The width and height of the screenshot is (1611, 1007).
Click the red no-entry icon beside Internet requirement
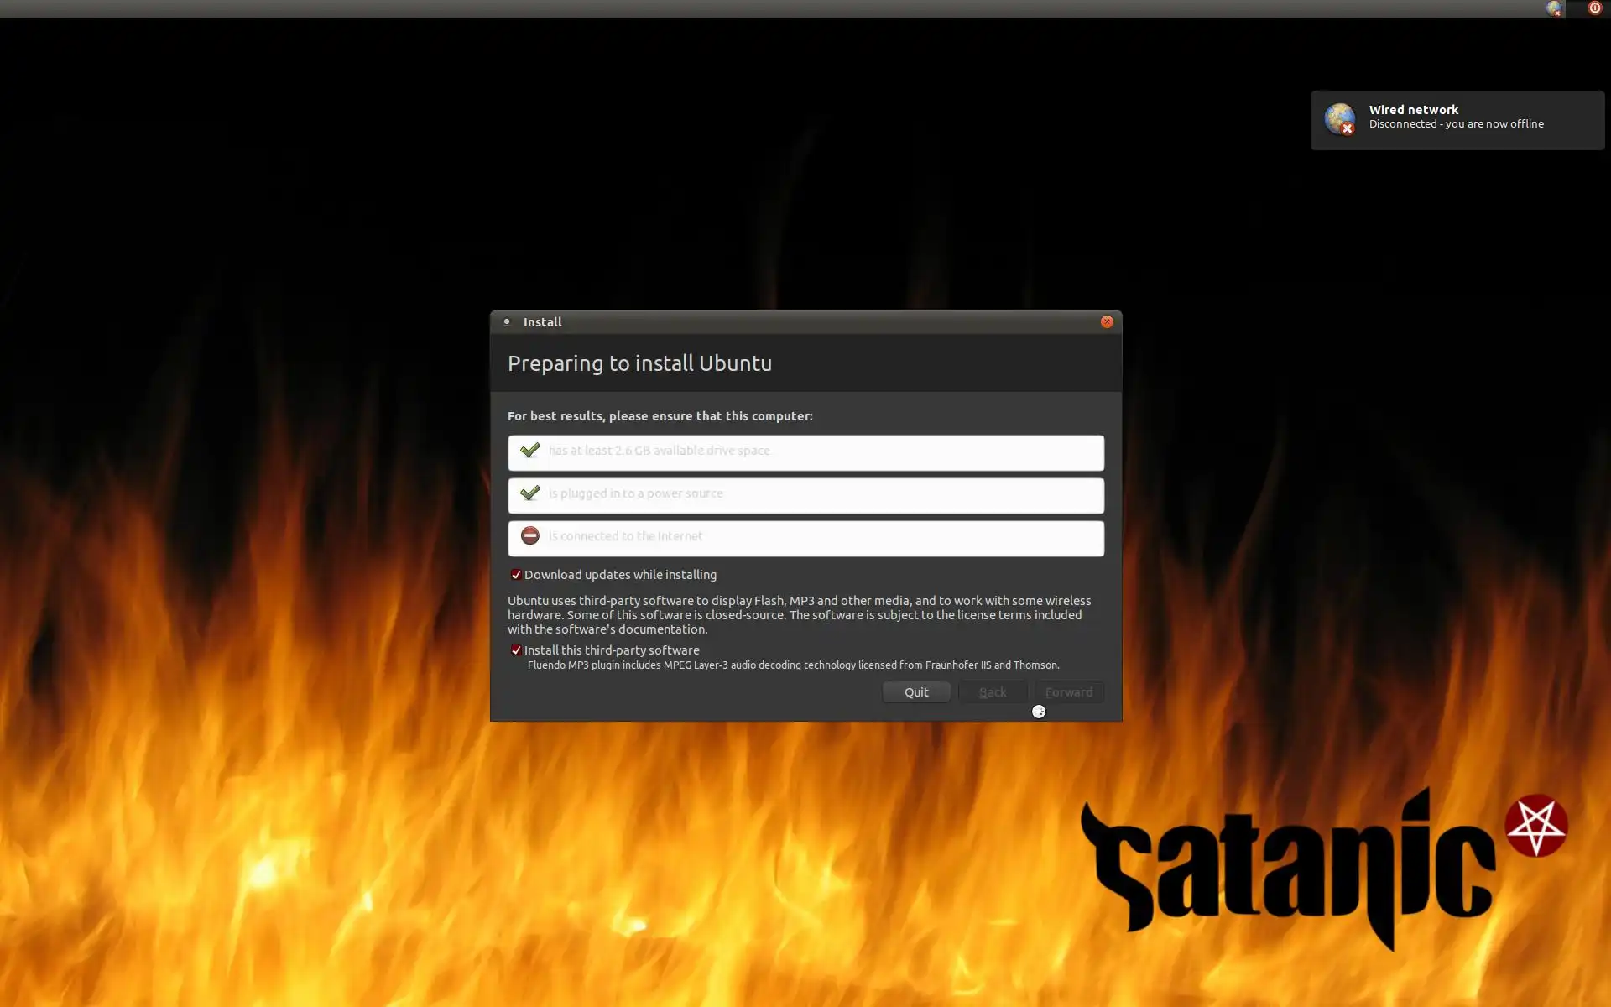[529, 535]
